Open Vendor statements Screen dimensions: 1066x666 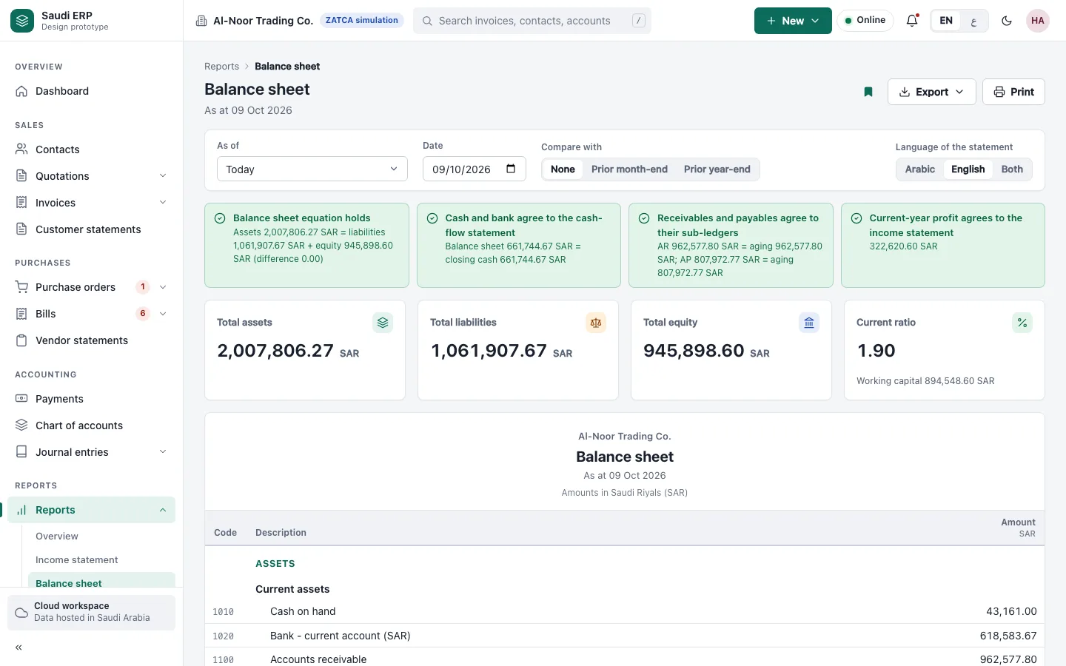click(x=91, y=340)
